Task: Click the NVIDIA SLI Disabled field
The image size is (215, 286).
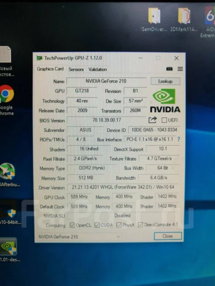Action: (122, 215)
